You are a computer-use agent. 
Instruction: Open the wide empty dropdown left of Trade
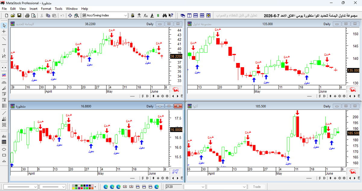click(x=244, y=187)
